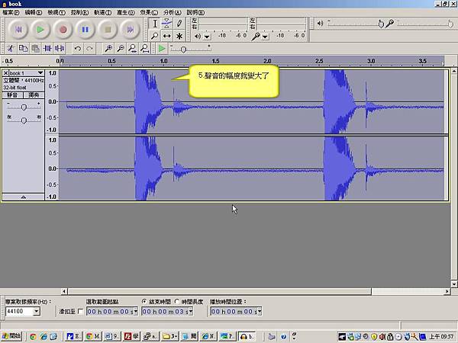Solo the book 1 track (獨奏)
Image resolution: width=458 pixels, height=343 pixels.
pyautogui.click(x=34, y=95)
